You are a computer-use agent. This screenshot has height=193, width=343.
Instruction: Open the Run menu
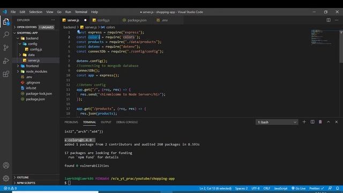68,12
